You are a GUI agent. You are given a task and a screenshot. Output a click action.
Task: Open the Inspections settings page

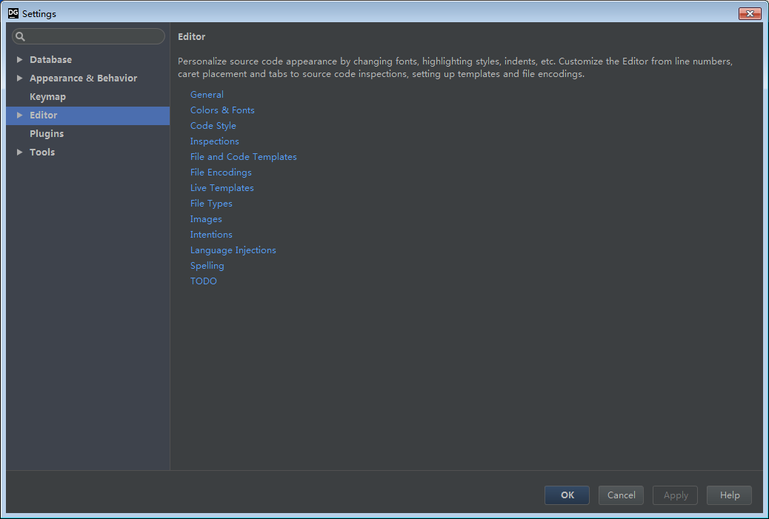click(x=214, y=141)
